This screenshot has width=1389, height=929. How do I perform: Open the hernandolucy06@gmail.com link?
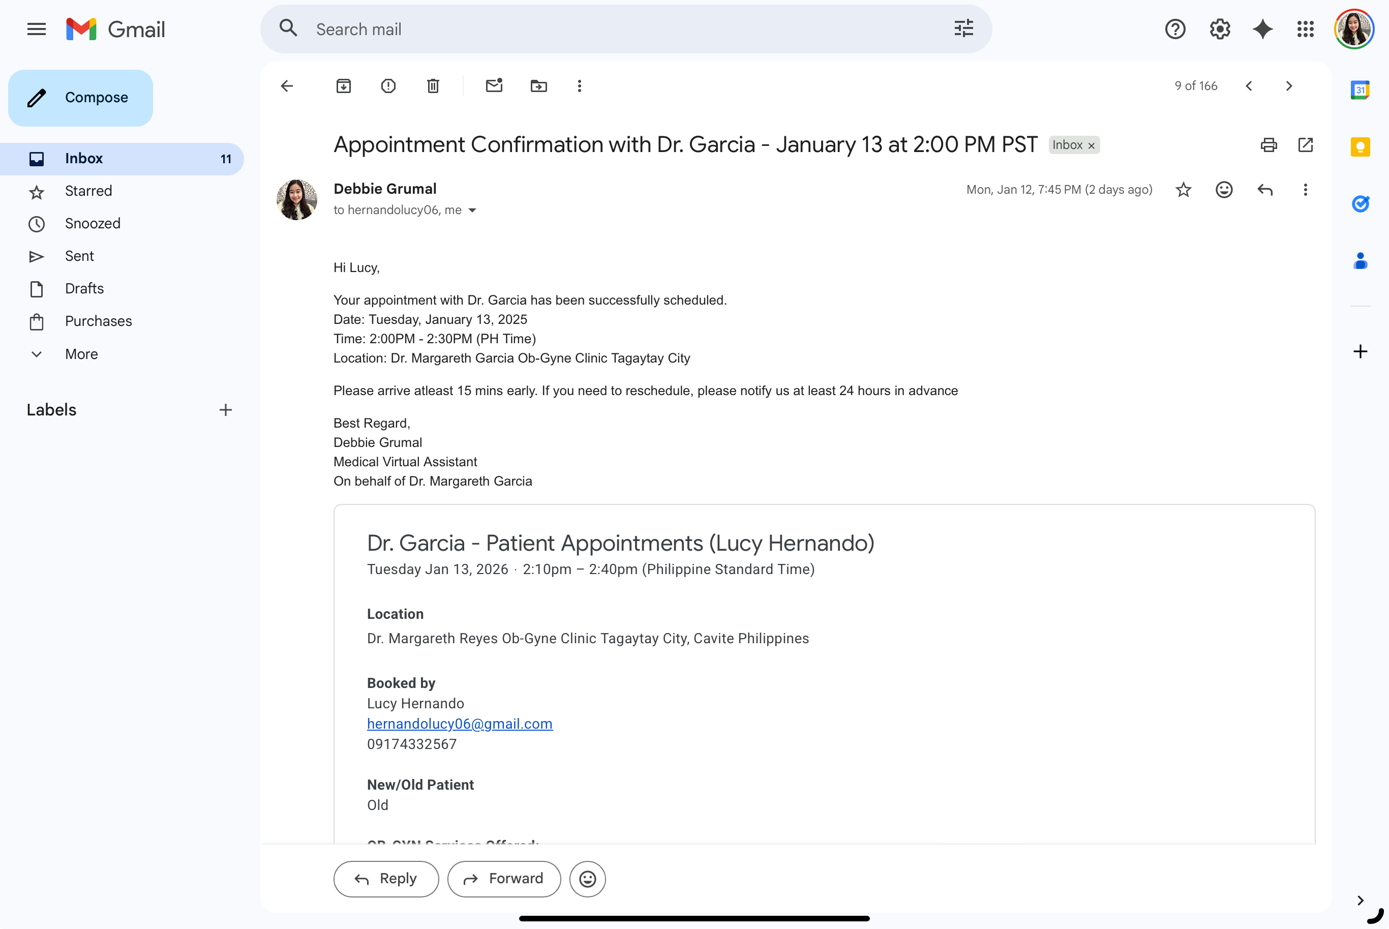click(x=460, y=724)
